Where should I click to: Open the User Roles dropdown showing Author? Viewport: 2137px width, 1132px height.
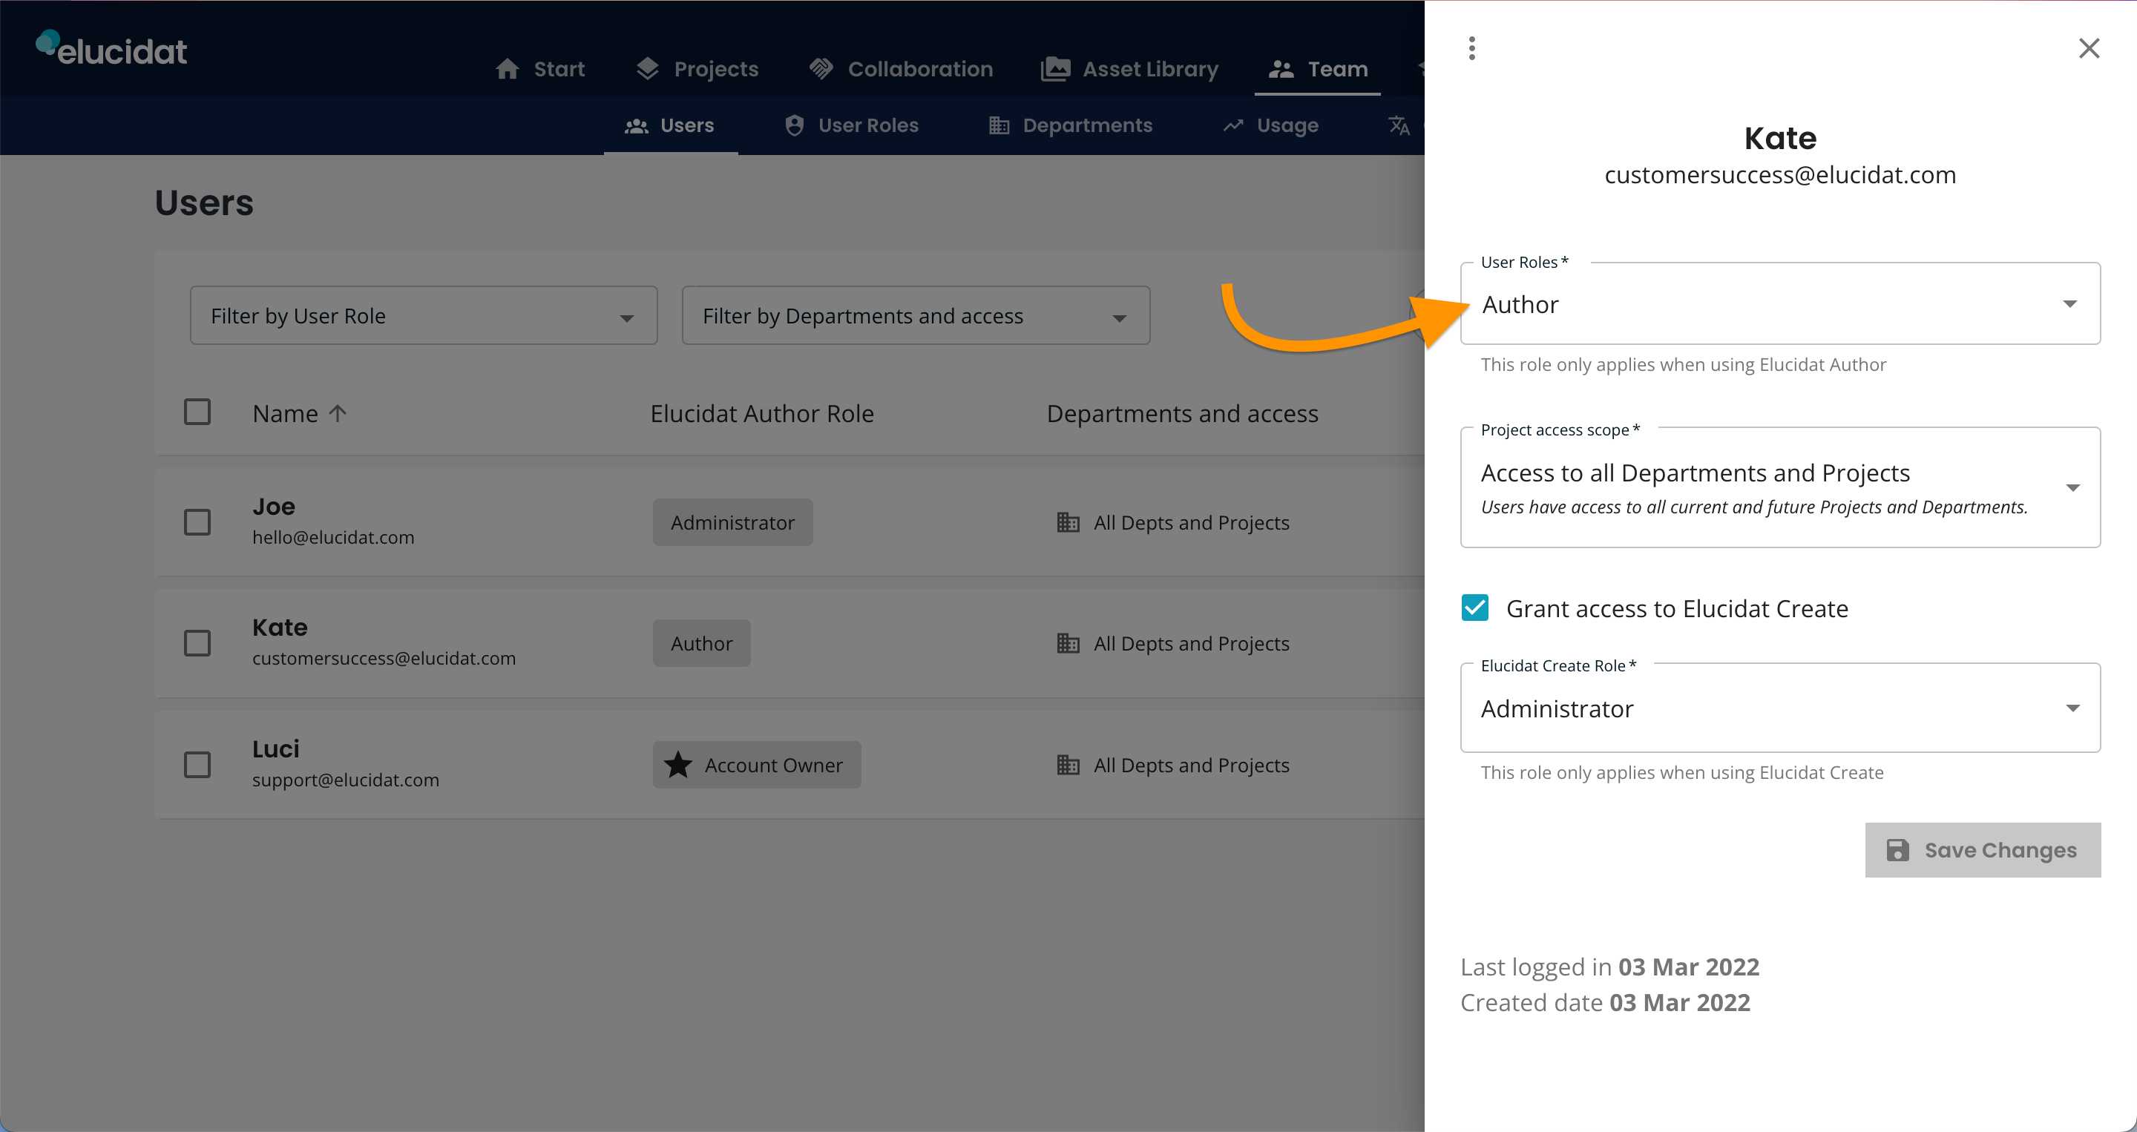click(1780, 303)
